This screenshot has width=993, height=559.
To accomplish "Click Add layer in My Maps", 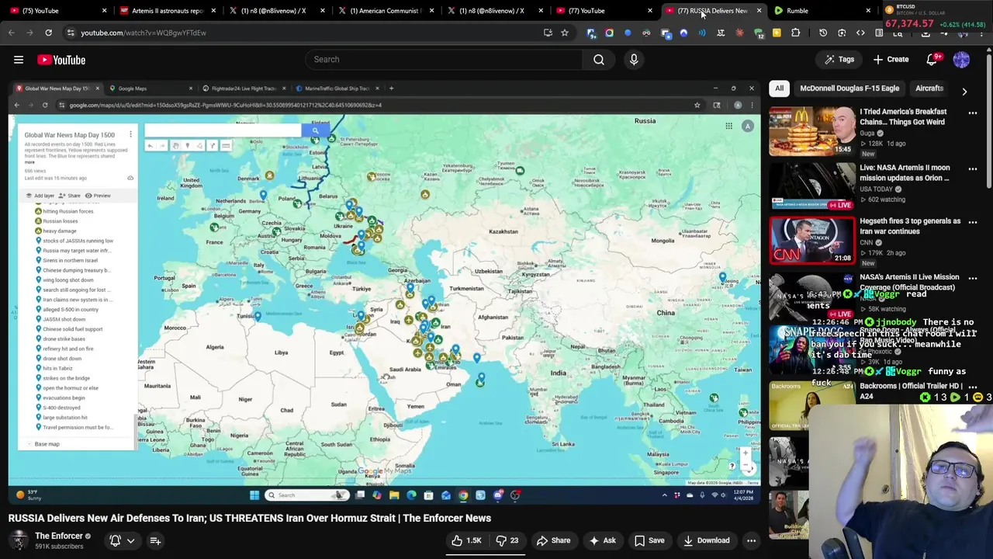I will 40,196.
